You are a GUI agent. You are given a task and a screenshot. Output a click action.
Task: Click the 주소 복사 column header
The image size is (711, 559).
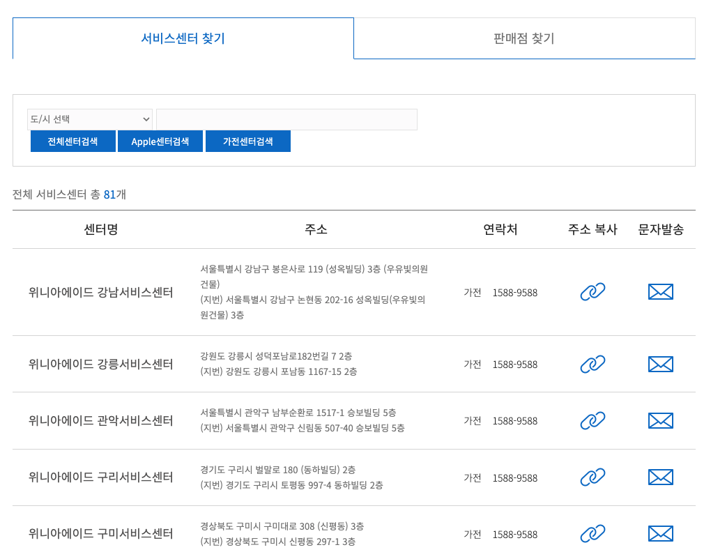[x=592, y=229]
